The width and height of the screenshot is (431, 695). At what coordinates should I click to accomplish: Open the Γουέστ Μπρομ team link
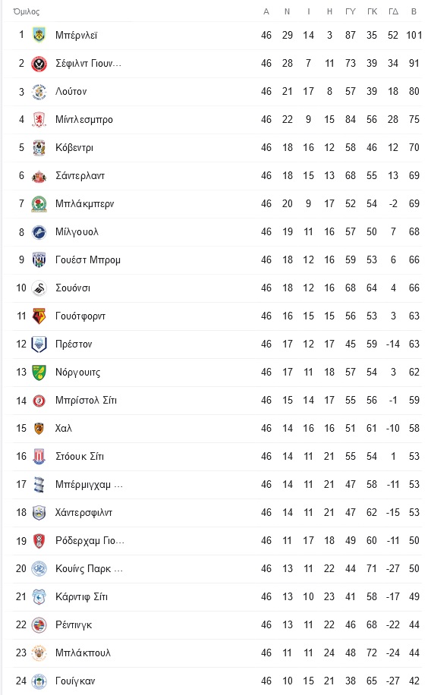tap(88, 259)
